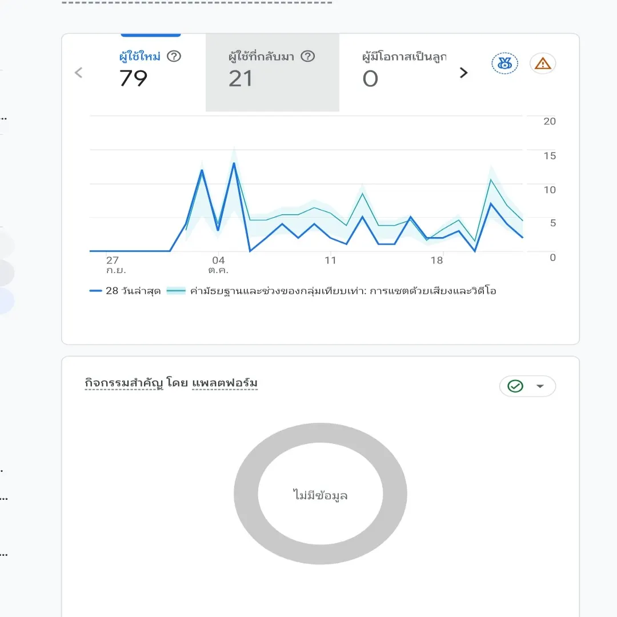Click the 18 date marker on x-axis

tap(436, 260)
